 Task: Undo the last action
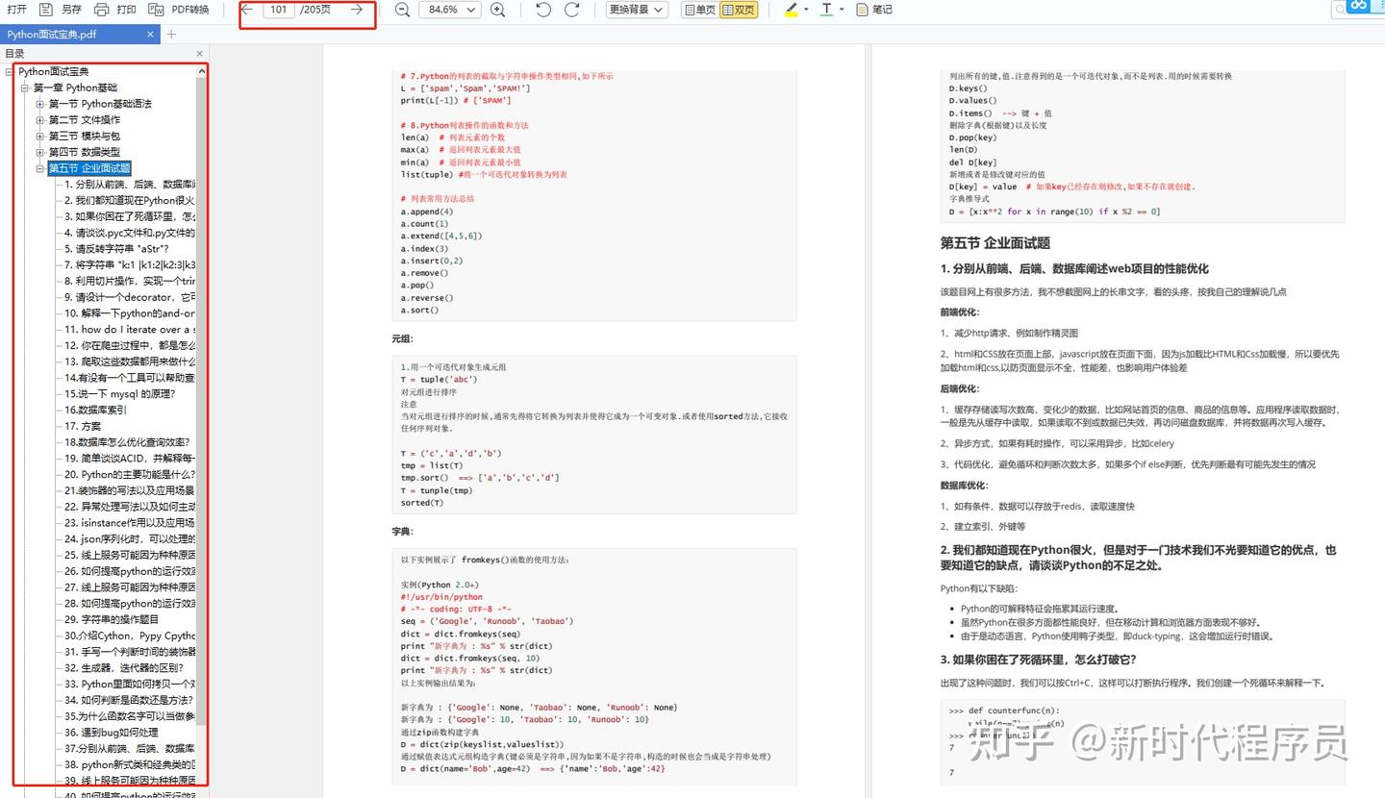(x=541, y=9)
